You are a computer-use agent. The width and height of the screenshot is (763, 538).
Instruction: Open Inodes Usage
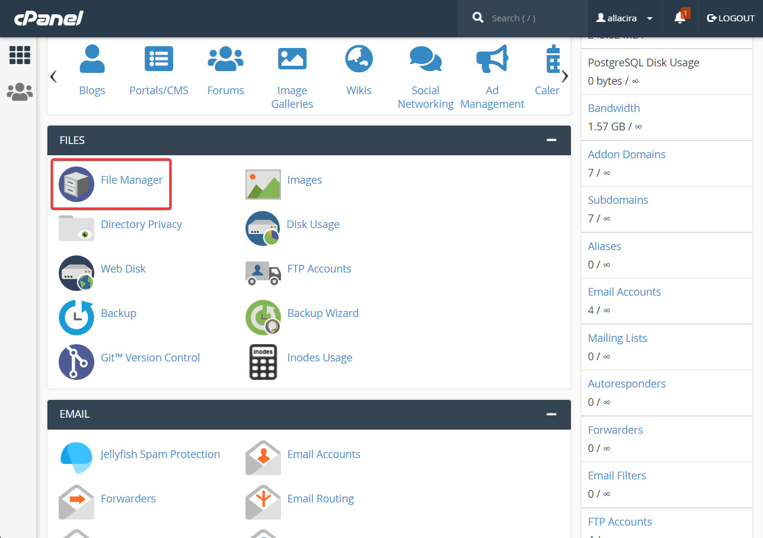click(320, 357)
